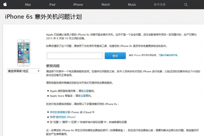This screenshot has height=136, width=204.
Task: Open the 技术支持 menu
Action: coord(160,4)
